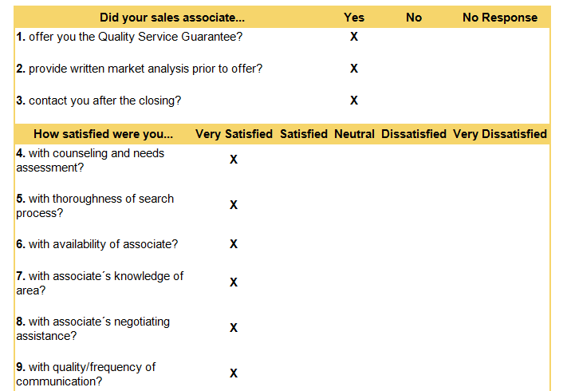The height and width of the screenshot is (391, 563).
Task: Click the X mark for Quality Service Guarantee question
Action: click(x=354, y=37)
